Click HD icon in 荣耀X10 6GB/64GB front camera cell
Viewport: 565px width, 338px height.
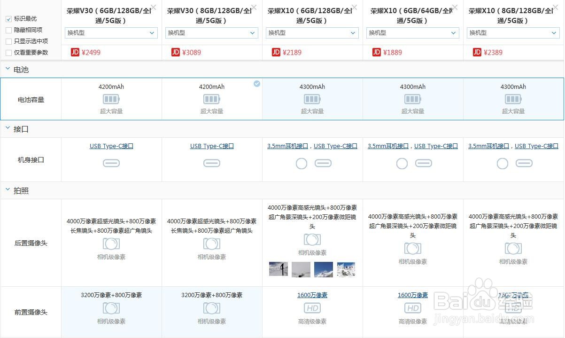coord(413,308)
